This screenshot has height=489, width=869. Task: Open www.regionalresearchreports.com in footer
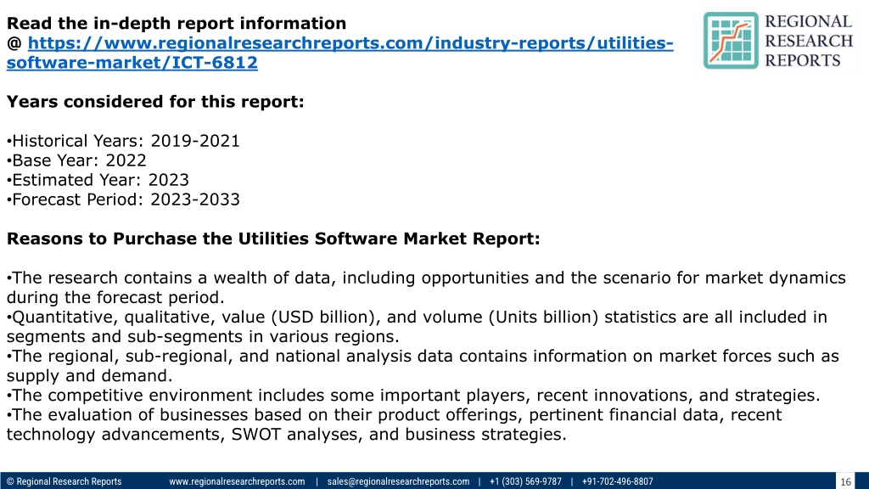[x=237, y=481]
